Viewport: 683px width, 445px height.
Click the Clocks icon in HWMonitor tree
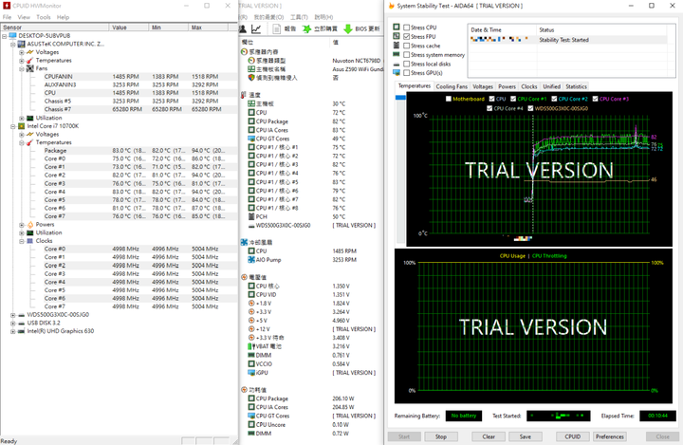30,241
